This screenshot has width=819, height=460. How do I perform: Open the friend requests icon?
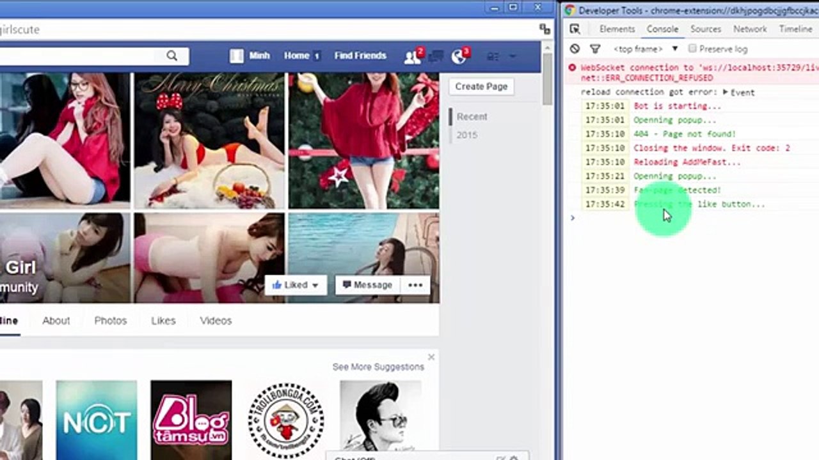coord(413,56)
